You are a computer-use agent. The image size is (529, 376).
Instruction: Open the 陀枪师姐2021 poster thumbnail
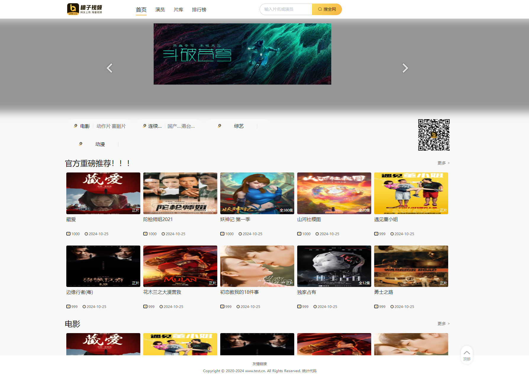(180, 193)
